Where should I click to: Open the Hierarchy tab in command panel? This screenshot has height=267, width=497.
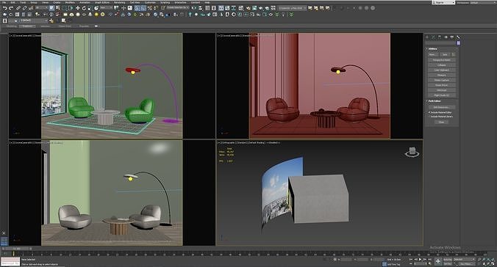(440, 37)
